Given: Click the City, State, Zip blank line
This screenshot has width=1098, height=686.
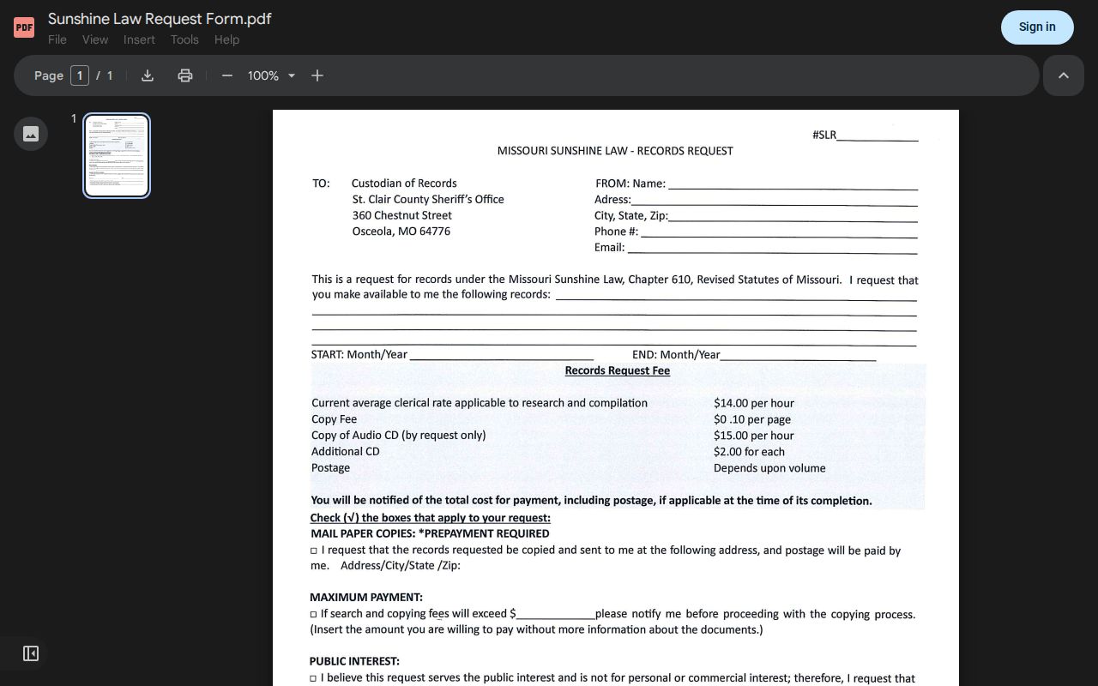Looking at the screenshot, I should (x=793, y=216).
